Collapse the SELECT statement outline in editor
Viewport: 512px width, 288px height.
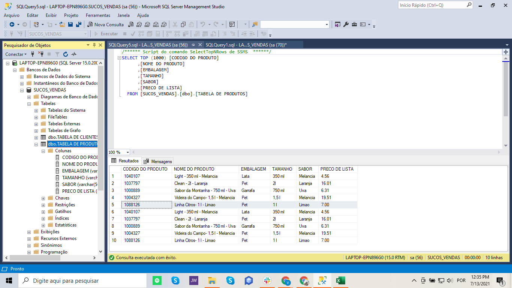pos(119,58)
